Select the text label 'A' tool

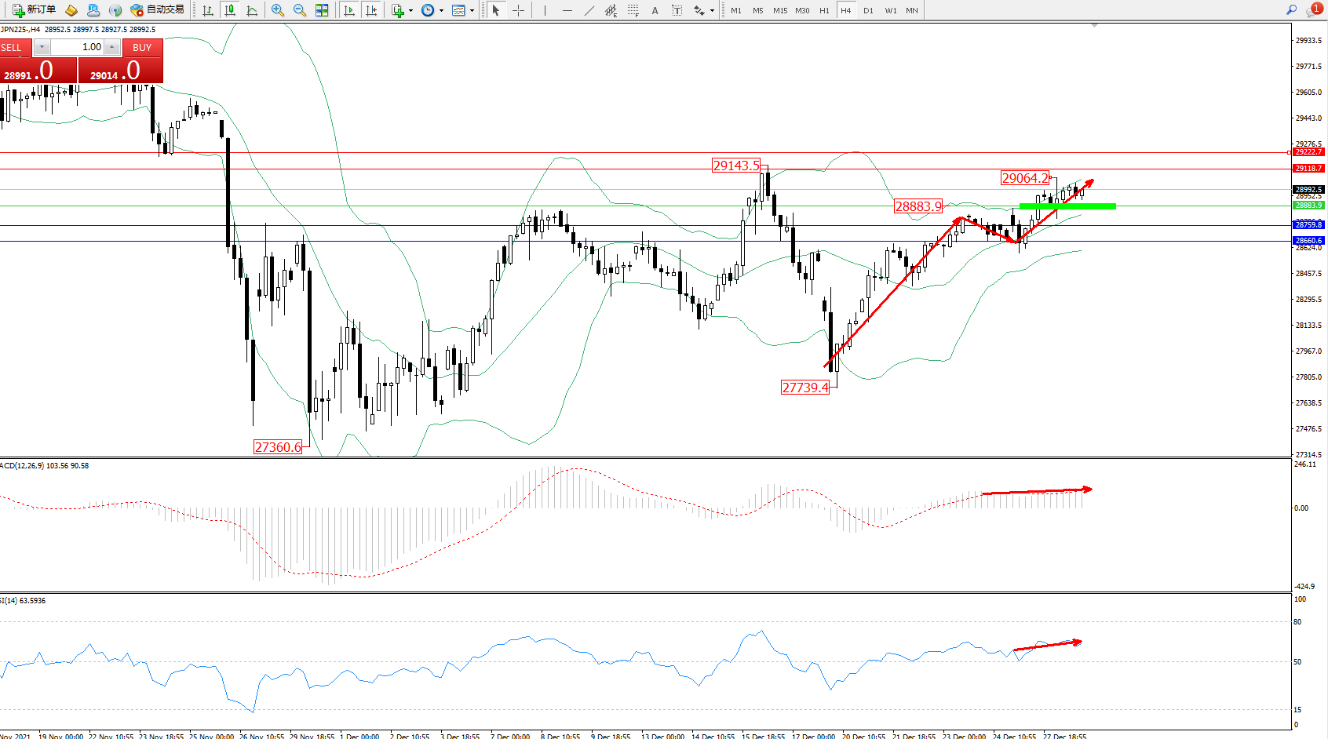(655, 10)
